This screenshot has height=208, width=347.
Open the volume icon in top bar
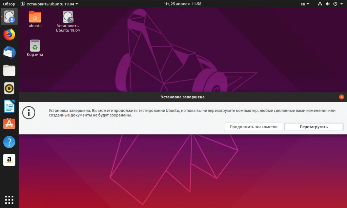328,4
